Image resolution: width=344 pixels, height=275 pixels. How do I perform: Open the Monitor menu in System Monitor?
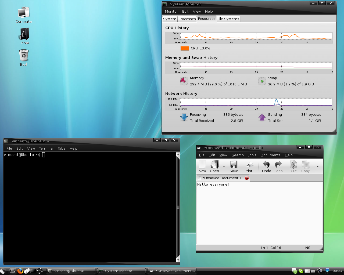tap(171, 11)
